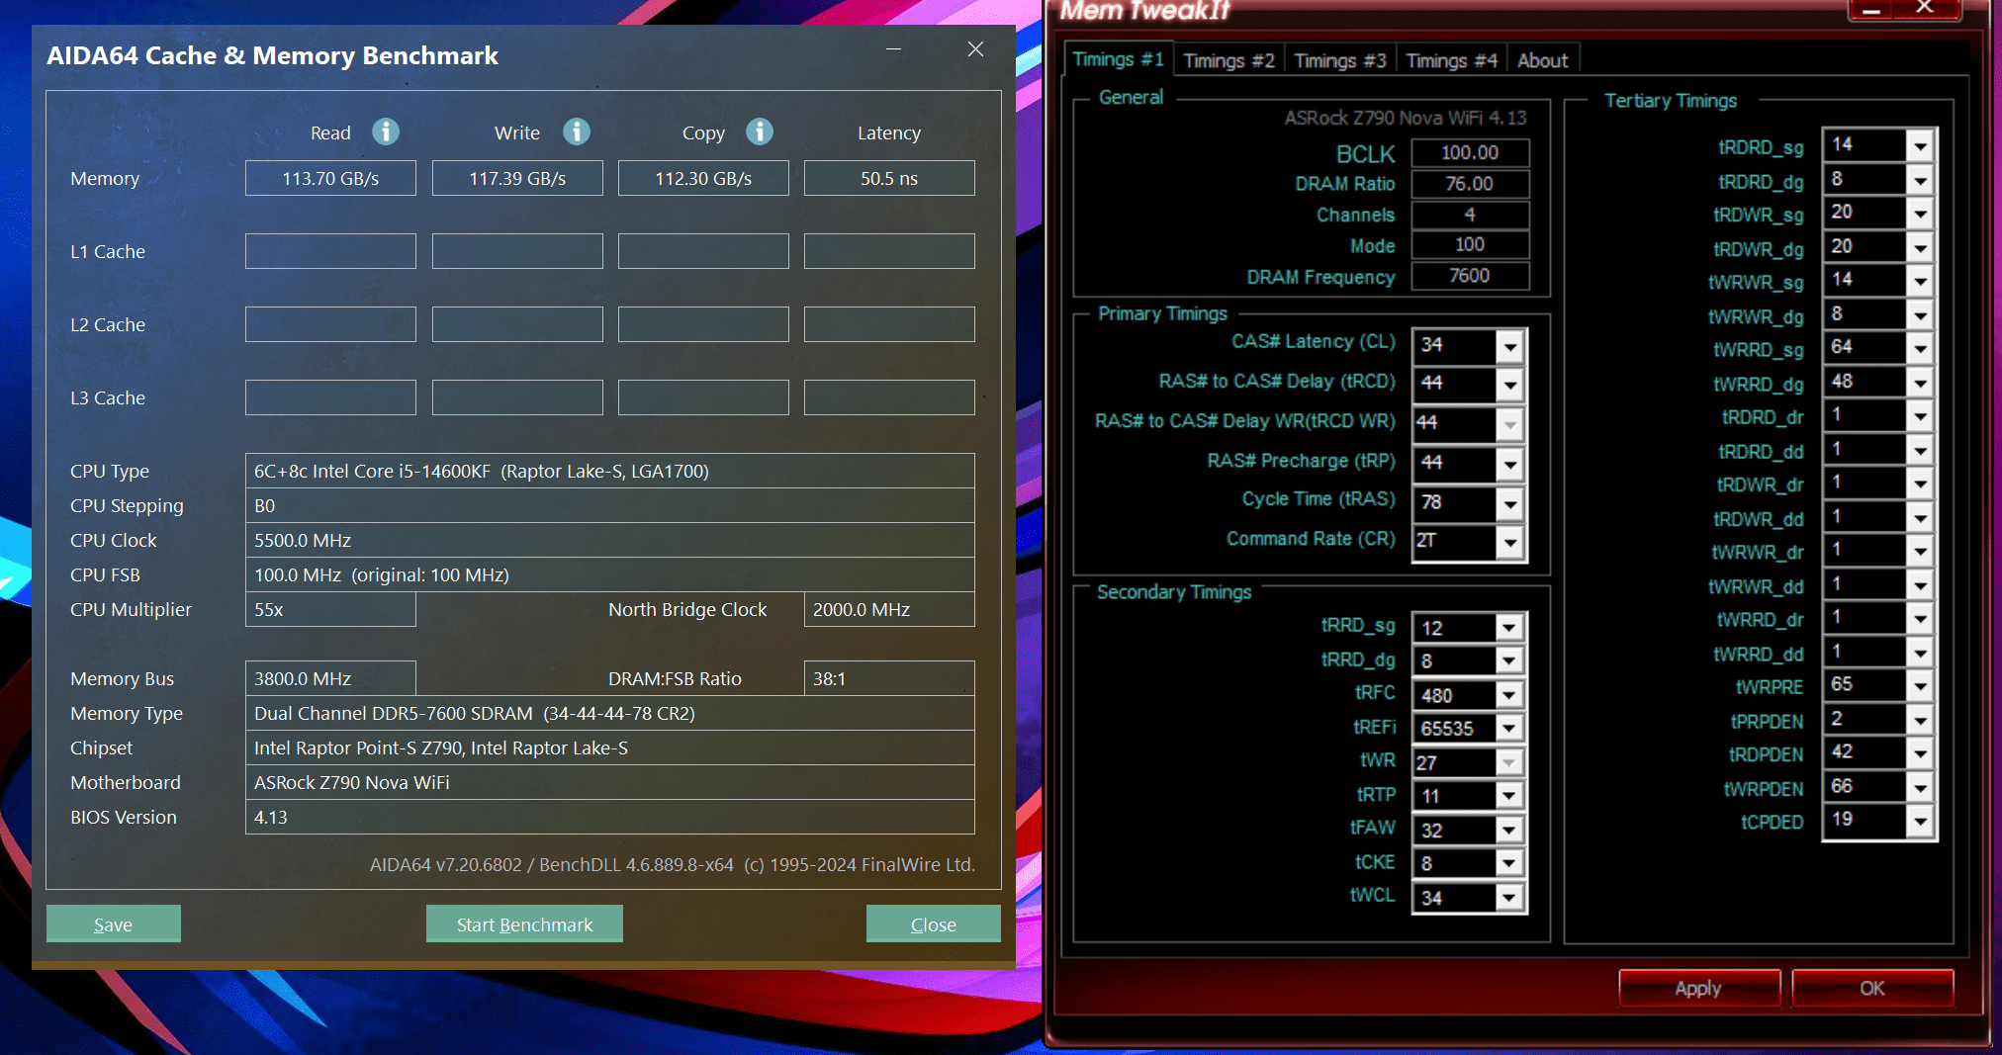Minimize the AIDA64 benchmark window

pos(893,49)
